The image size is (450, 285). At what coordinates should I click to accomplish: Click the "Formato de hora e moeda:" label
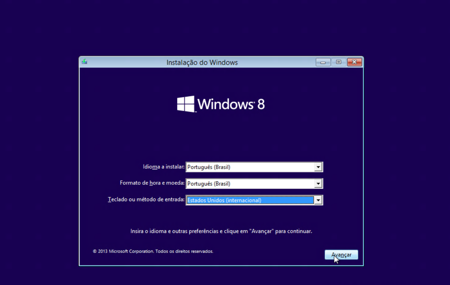click(152, 183)
